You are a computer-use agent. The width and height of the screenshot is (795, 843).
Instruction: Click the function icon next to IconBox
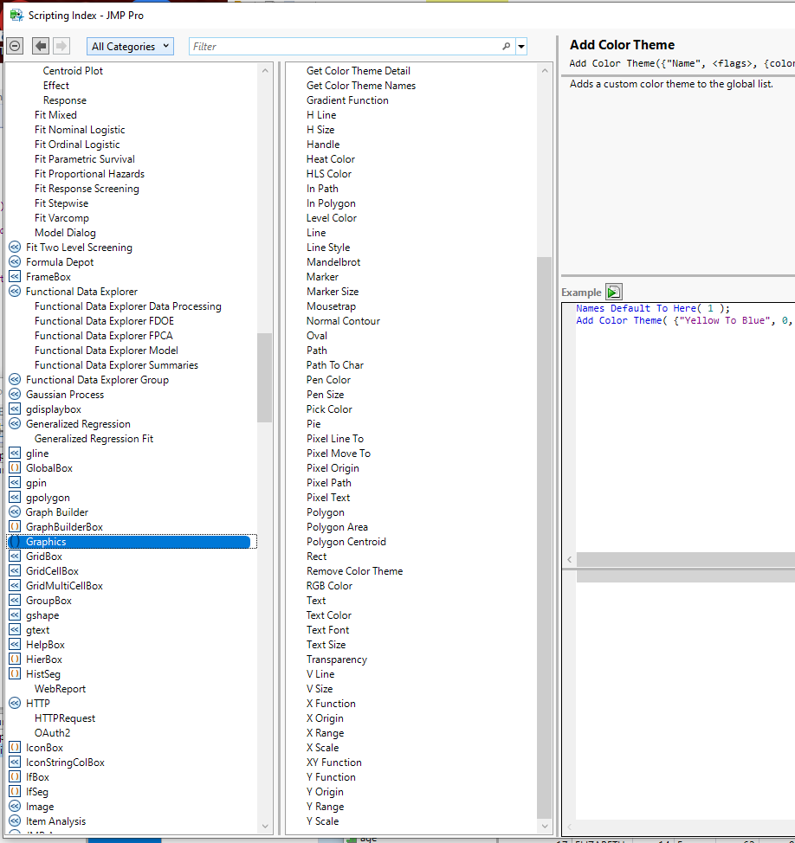(15, 748)
